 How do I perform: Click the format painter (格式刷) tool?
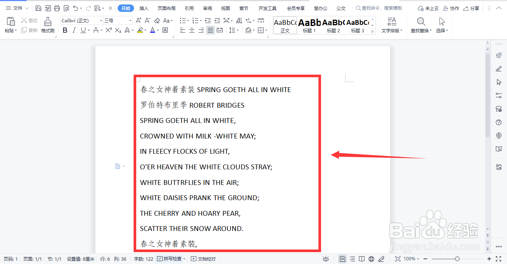[48, 25]
